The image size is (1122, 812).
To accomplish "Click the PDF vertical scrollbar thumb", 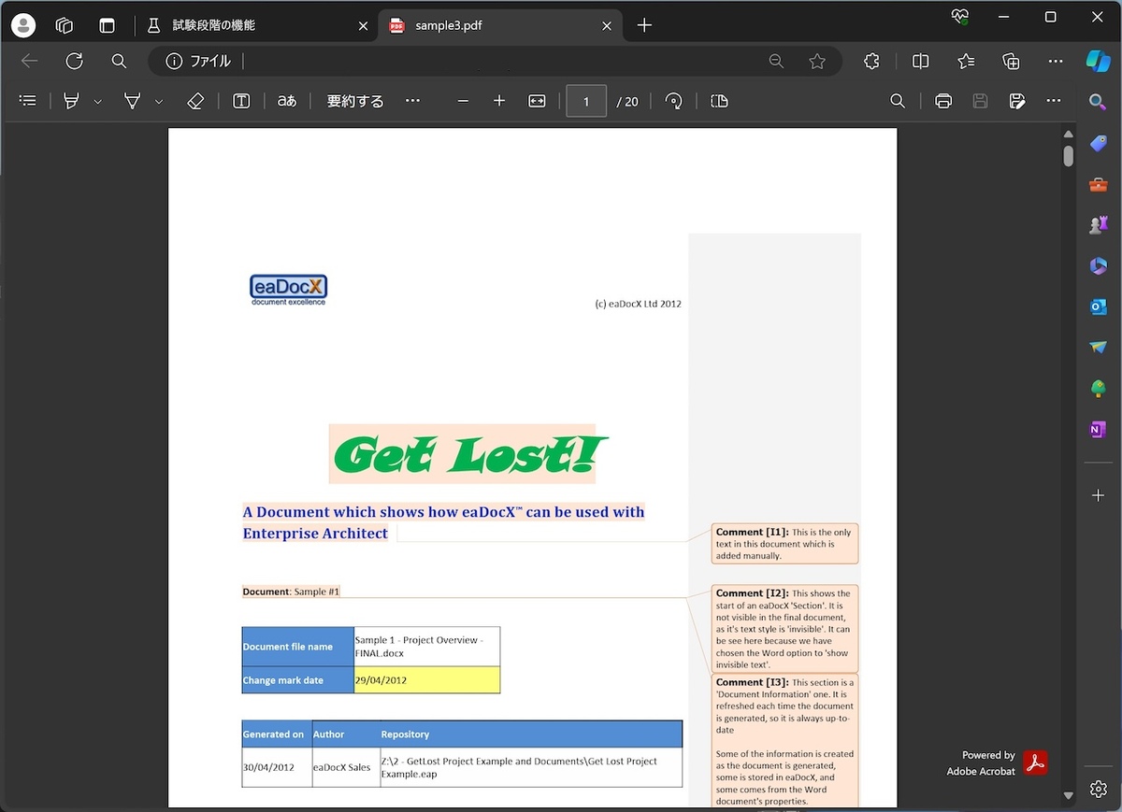I will tap(1069, 155).
